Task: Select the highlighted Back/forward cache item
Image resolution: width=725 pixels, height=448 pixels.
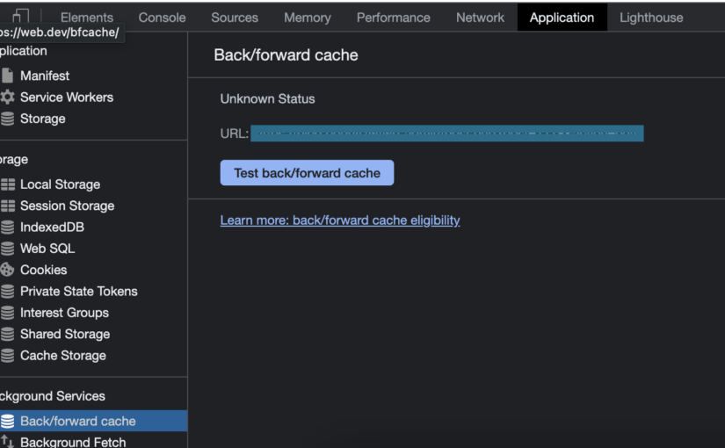Action: [x=77, y=421]
